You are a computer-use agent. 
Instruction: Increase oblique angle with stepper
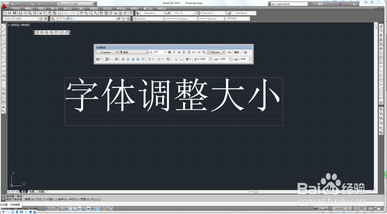click(x=210, y=58)
